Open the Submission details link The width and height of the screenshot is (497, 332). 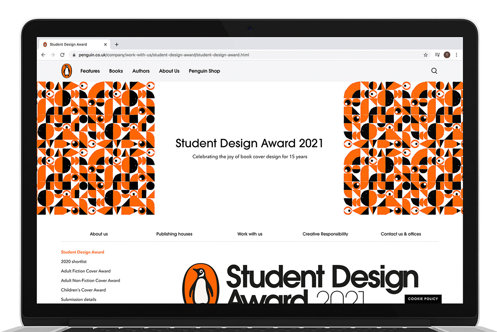pos(79,299)
